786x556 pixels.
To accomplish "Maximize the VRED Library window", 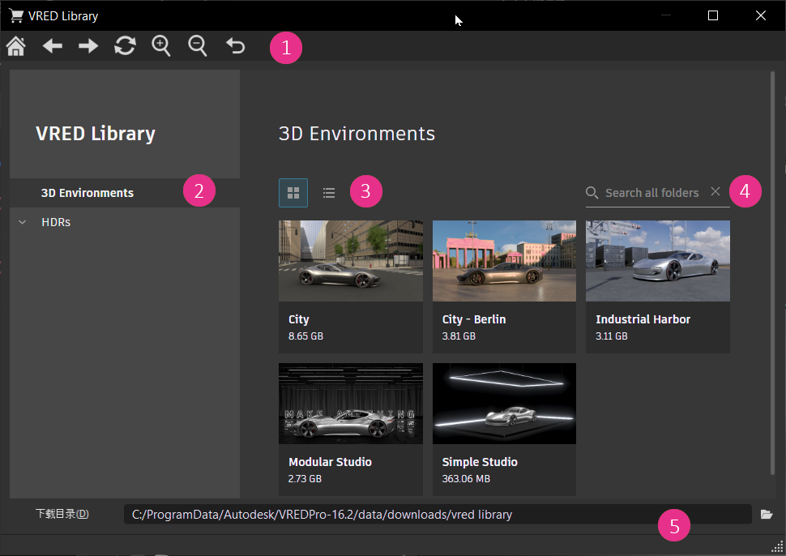I will 713,15.
